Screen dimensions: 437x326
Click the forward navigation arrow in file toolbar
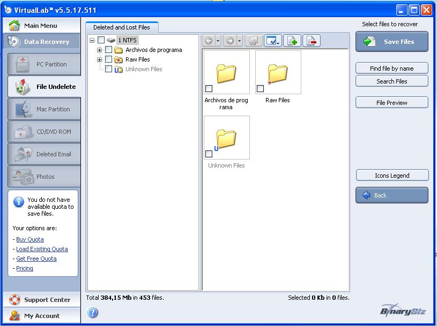[x=229, y=41]
